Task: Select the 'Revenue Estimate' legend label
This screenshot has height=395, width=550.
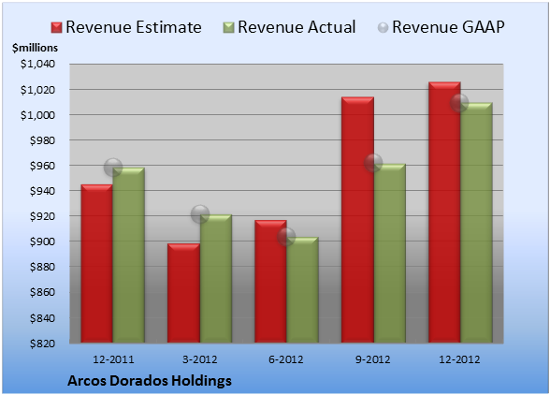Action: 134,27
